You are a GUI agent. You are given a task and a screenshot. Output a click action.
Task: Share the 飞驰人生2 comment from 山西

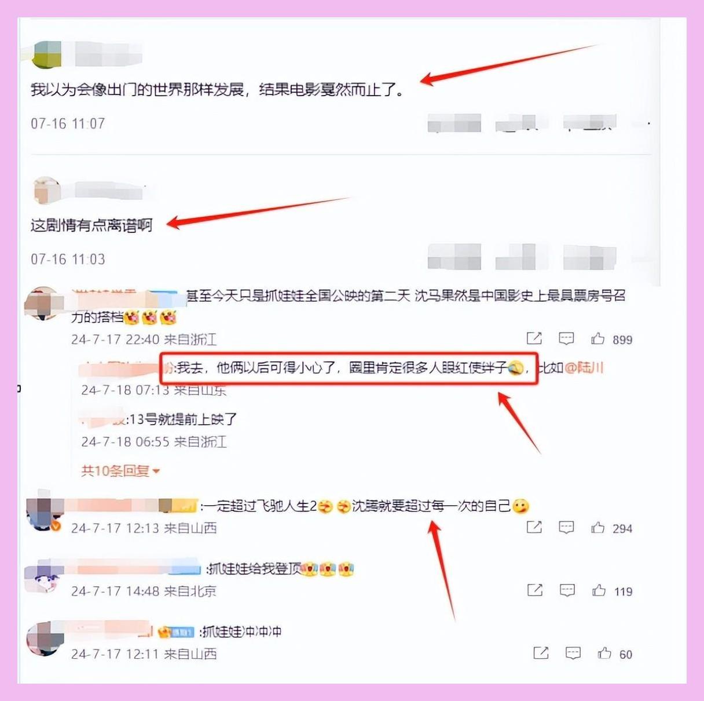(x=534, y=527)
